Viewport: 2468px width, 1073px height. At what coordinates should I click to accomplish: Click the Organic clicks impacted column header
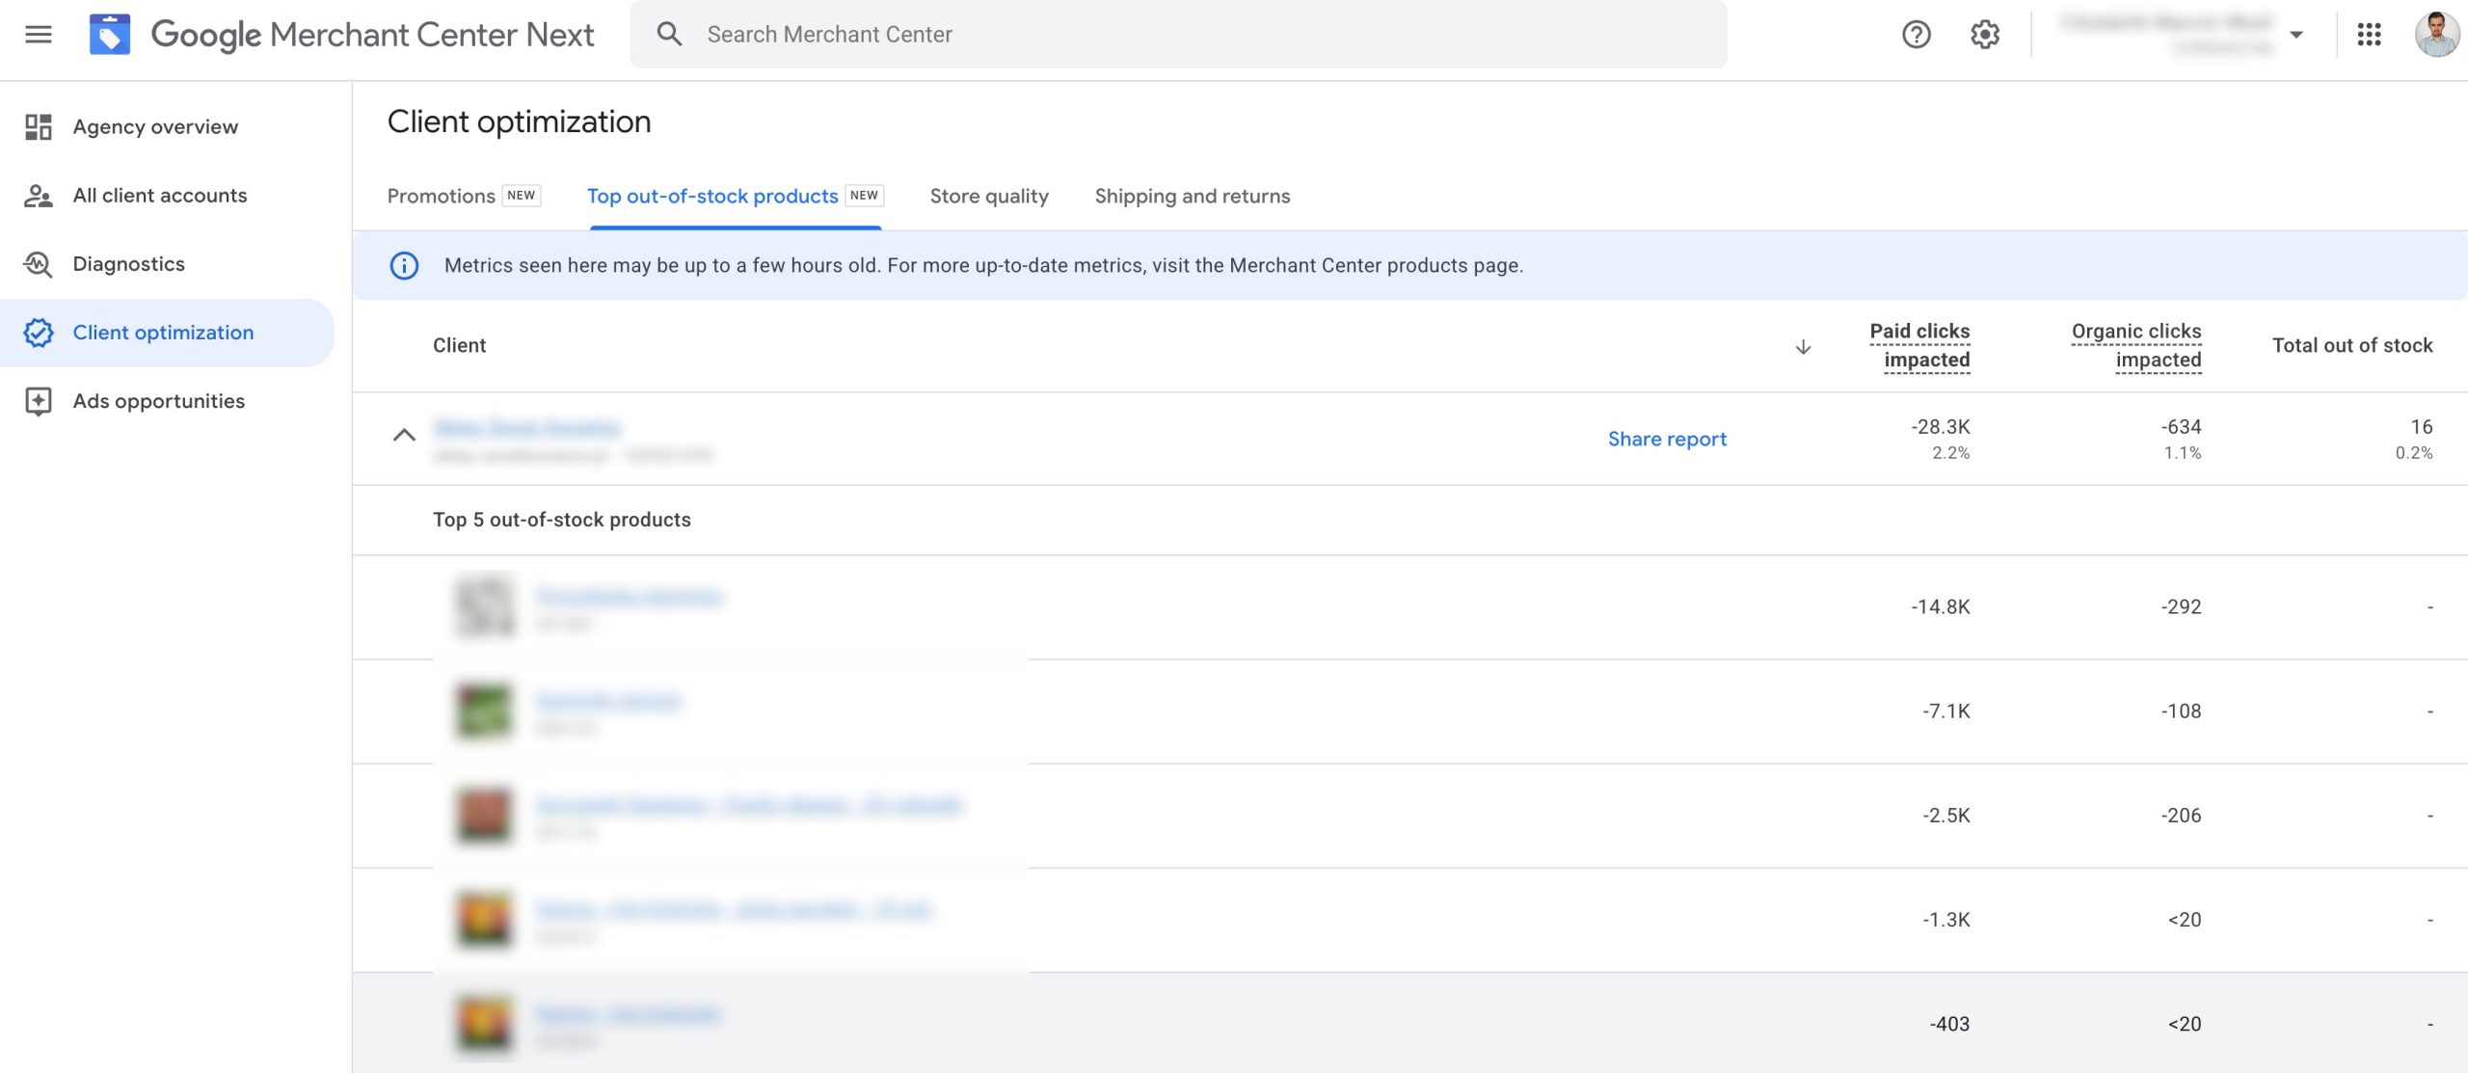(x=2135, y=345)
